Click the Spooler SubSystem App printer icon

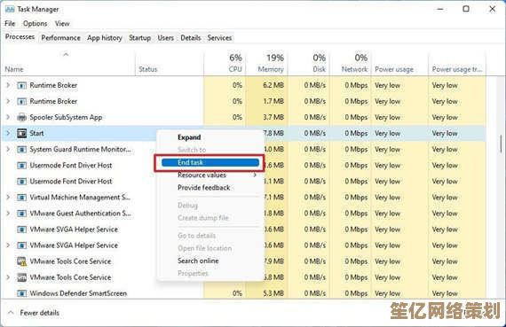pos(21,117)
